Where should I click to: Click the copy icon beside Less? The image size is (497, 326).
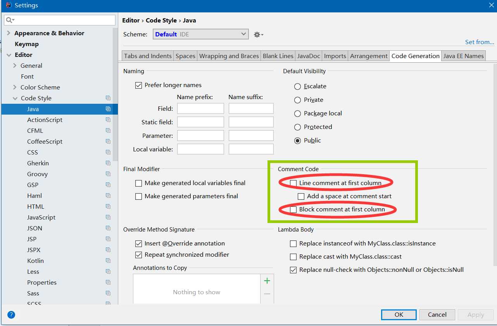108,271
